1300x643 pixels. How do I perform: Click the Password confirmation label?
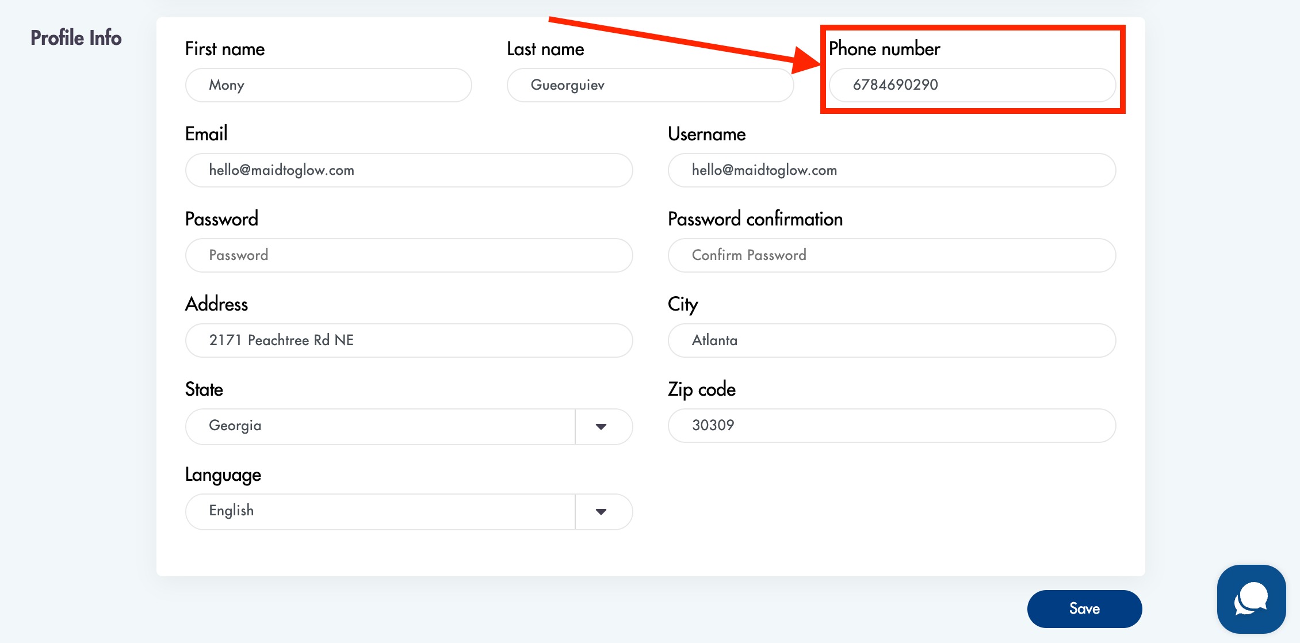pos(755,219)
